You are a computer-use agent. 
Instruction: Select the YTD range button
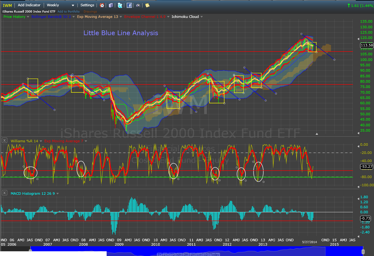click(172, 254)
